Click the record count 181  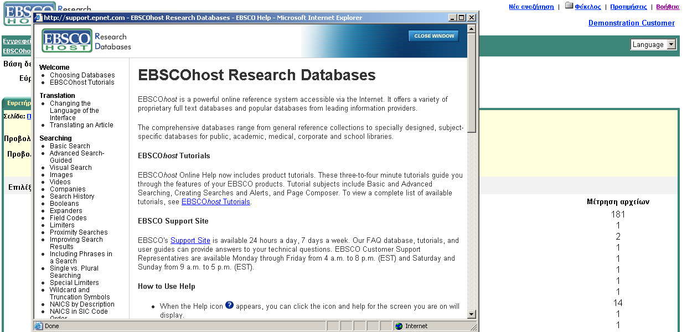point(618,215)
